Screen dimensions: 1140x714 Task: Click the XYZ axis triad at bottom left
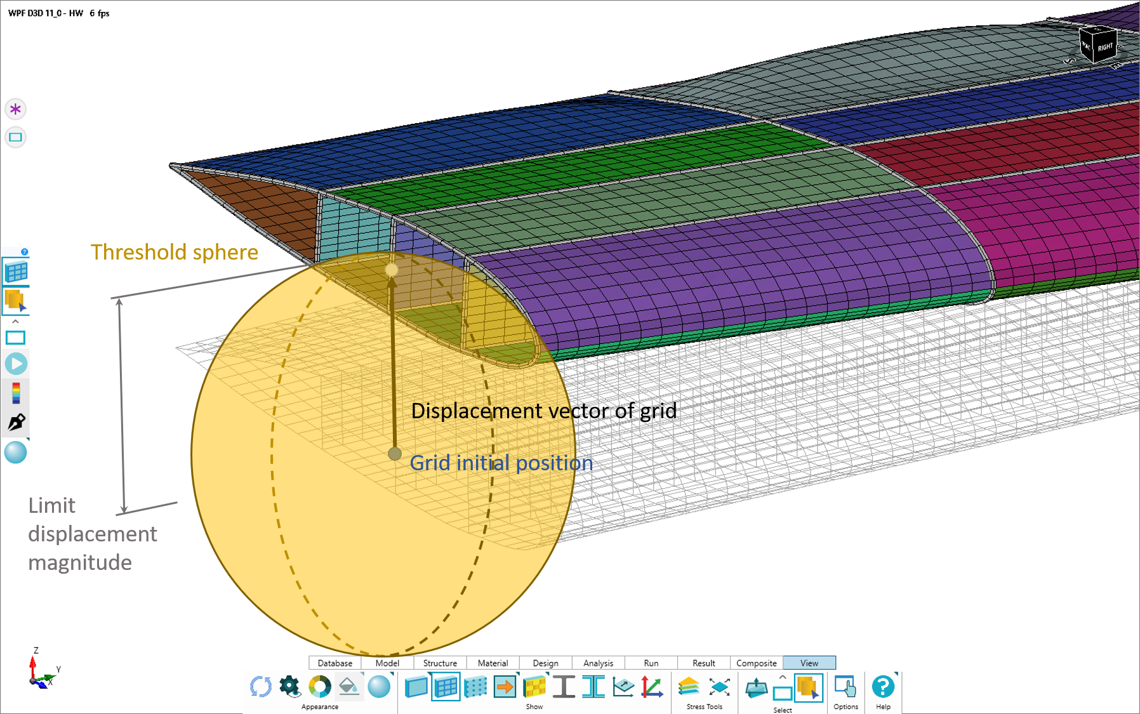coord(42,670)
